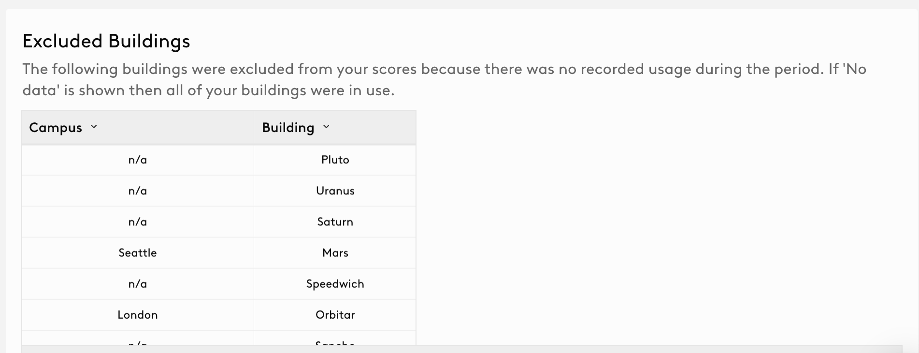Click the Pluto building cell
The width and height of the screenshot is (919, 353).
335,160
